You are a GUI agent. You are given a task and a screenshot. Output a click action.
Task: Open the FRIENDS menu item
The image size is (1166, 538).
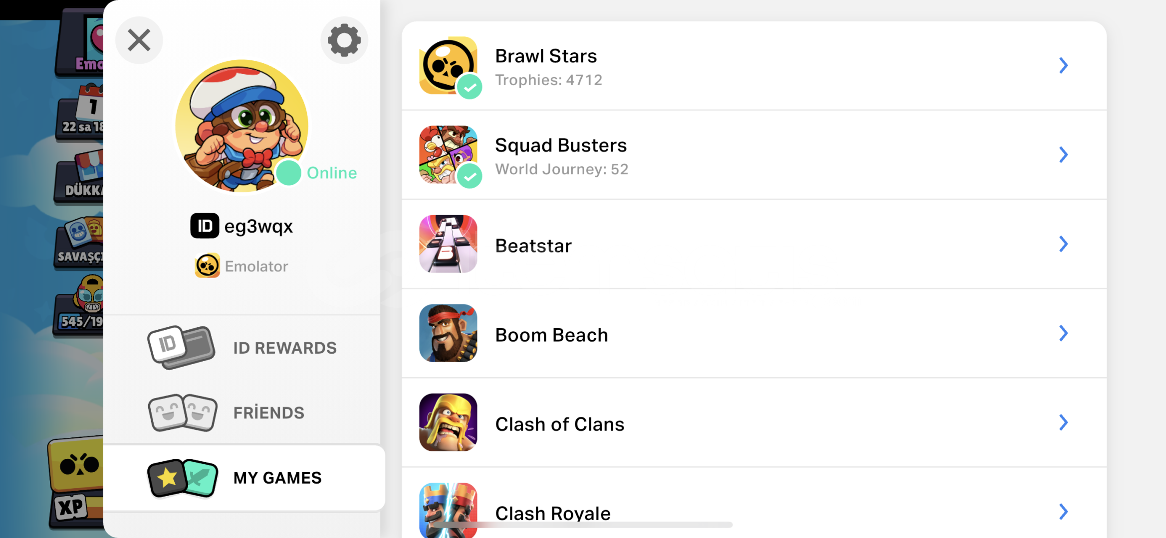point(242,412)
